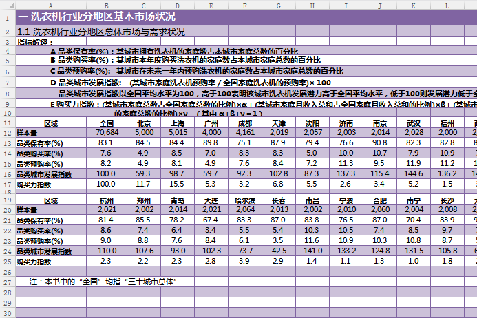Click the title cell 一 洗衣机行业分地区基本市场状况
Screen dimensions: 477x318
[x=96, y=17]
